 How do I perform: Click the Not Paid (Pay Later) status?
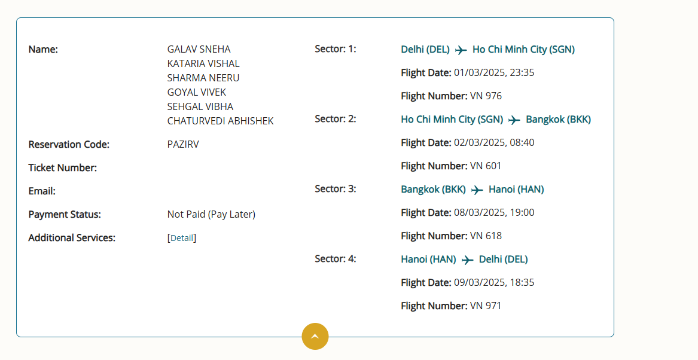(x=212, y=215)
